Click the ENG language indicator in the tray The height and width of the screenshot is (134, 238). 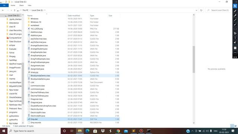216,131
